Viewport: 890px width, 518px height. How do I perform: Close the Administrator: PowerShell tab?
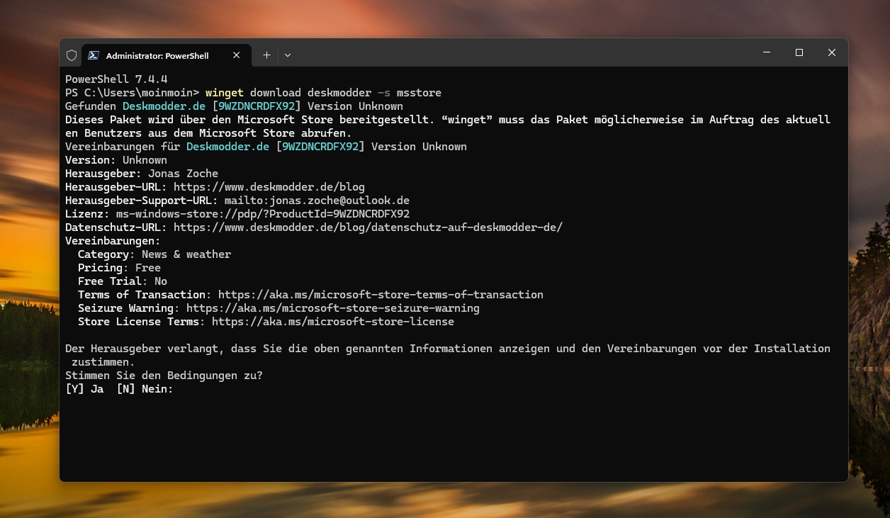tap(237, 55)
